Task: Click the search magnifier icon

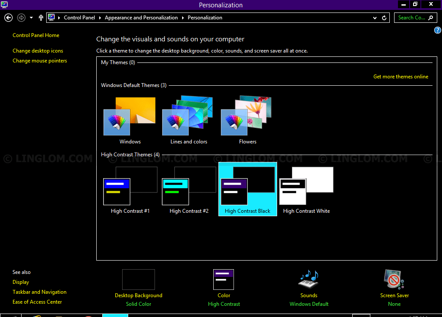Action: coord(431,18)
